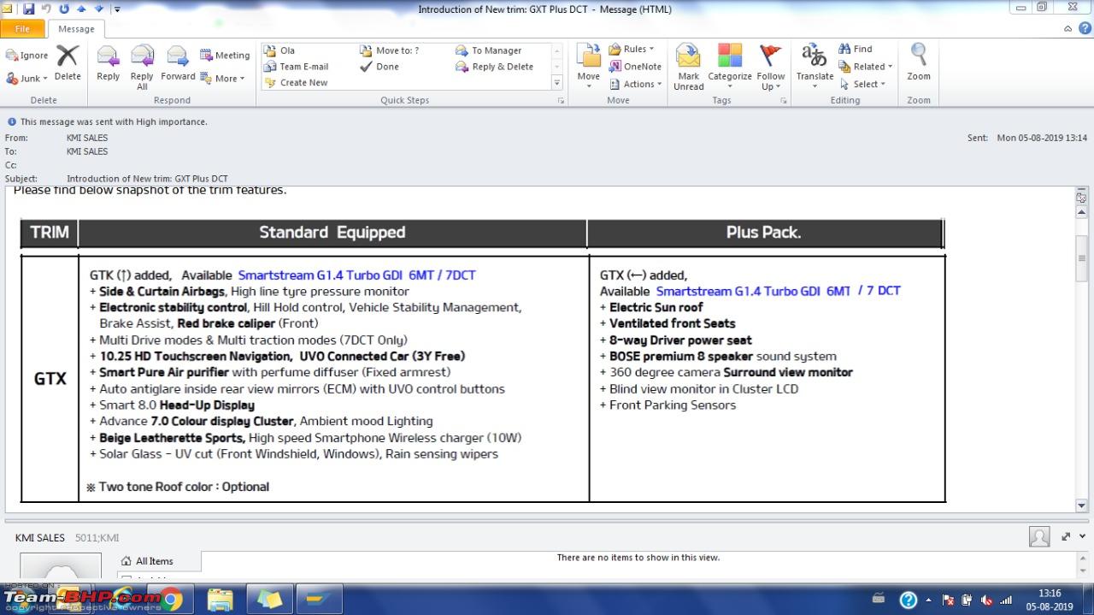This screenshot has height=615, width=1094.
Task: Go to the previous item with up arrow
Action: pos(81,9)
